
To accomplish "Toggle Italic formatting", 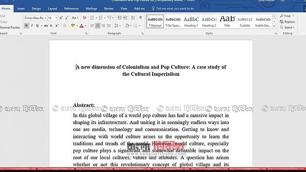I will click(32, 26).
